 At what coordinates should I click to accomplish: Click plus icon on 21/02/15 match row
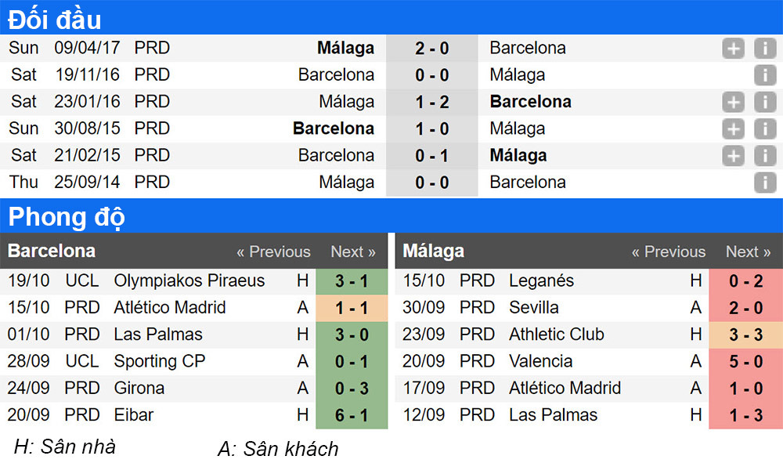pyautogui.click(x=733, y=155)
